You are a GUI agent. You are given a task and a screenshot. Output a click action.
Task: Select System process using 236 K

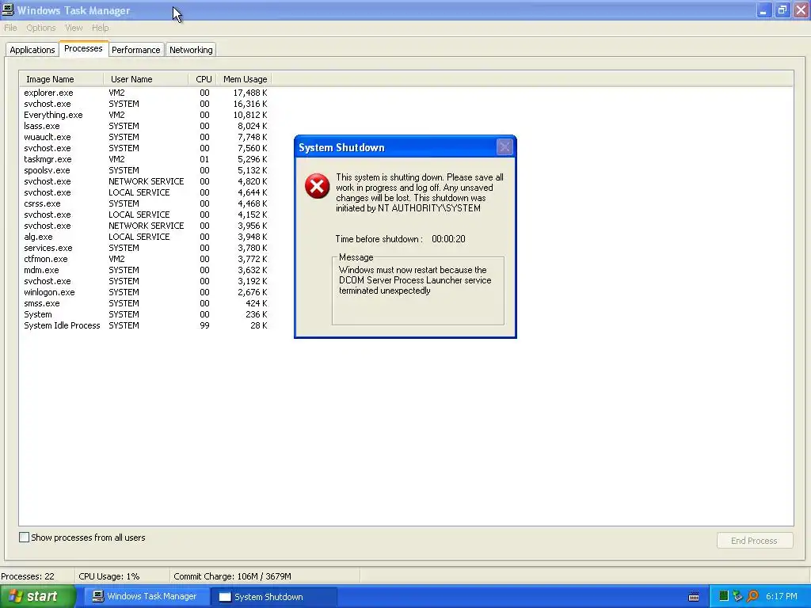[x=146, y=314]
